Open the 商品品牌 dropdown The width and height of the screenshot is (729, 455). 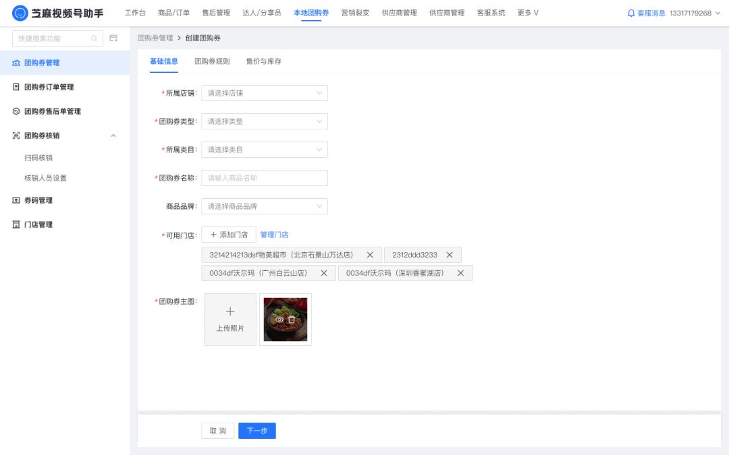point(265,206)
